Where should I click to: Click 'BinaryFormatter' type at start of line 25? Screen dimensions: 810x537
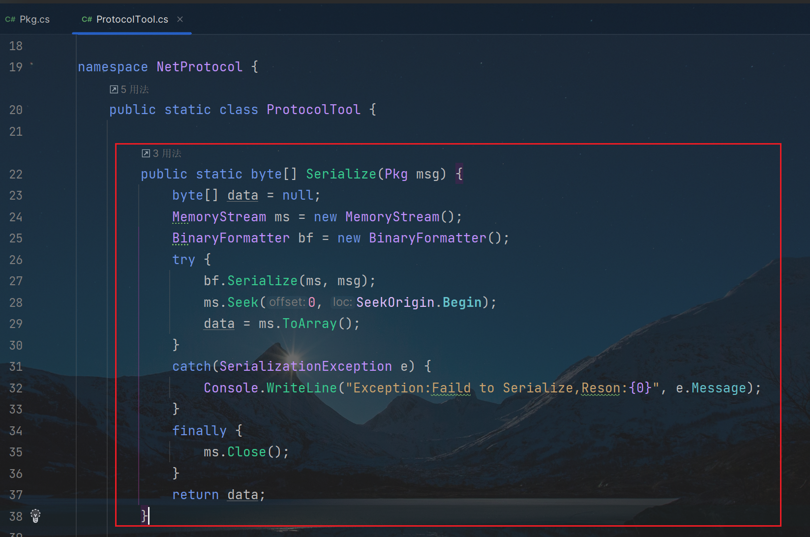click(231, 238)
